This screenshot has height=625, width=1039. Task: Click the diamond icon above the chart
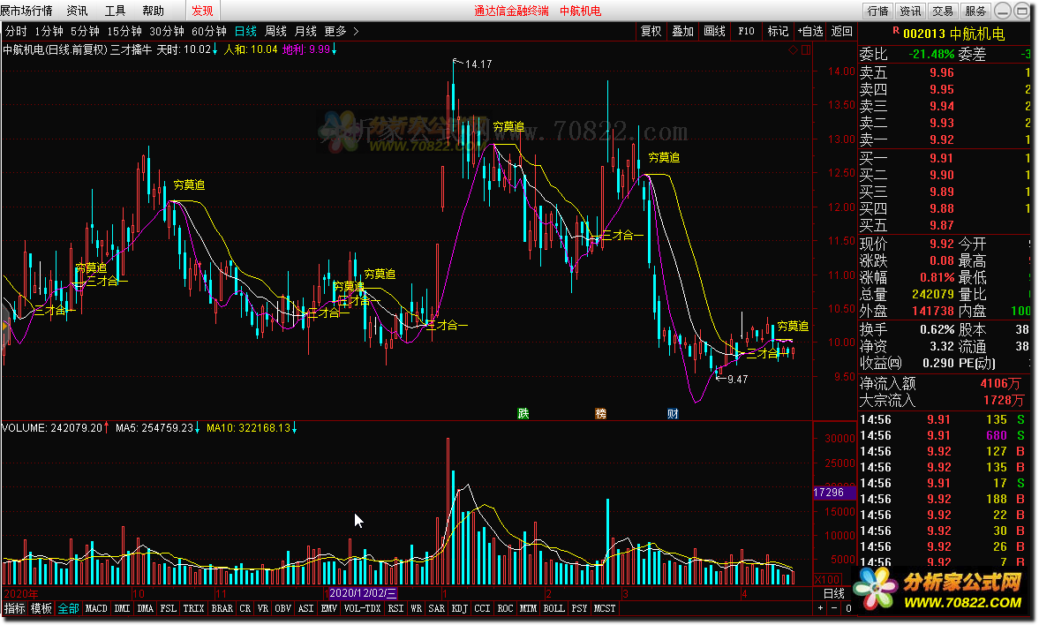pos(794,49)
